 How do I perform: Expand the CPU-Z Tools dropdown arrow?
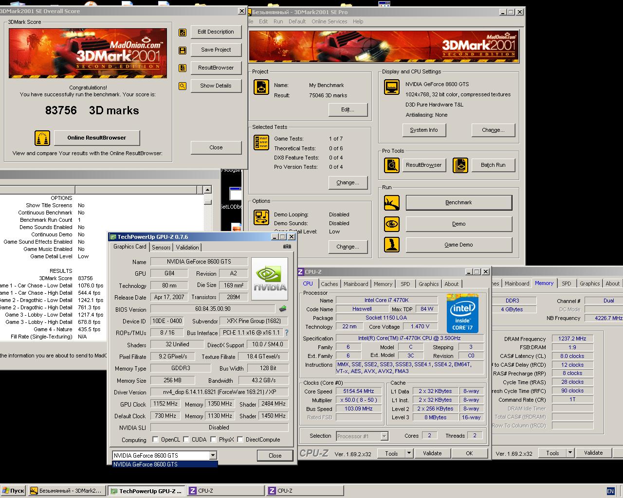(x=409, y=453)
